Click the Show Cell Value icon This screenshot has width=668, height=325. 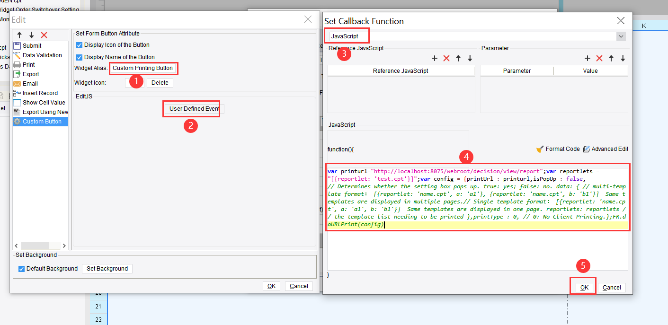[17, 102]
